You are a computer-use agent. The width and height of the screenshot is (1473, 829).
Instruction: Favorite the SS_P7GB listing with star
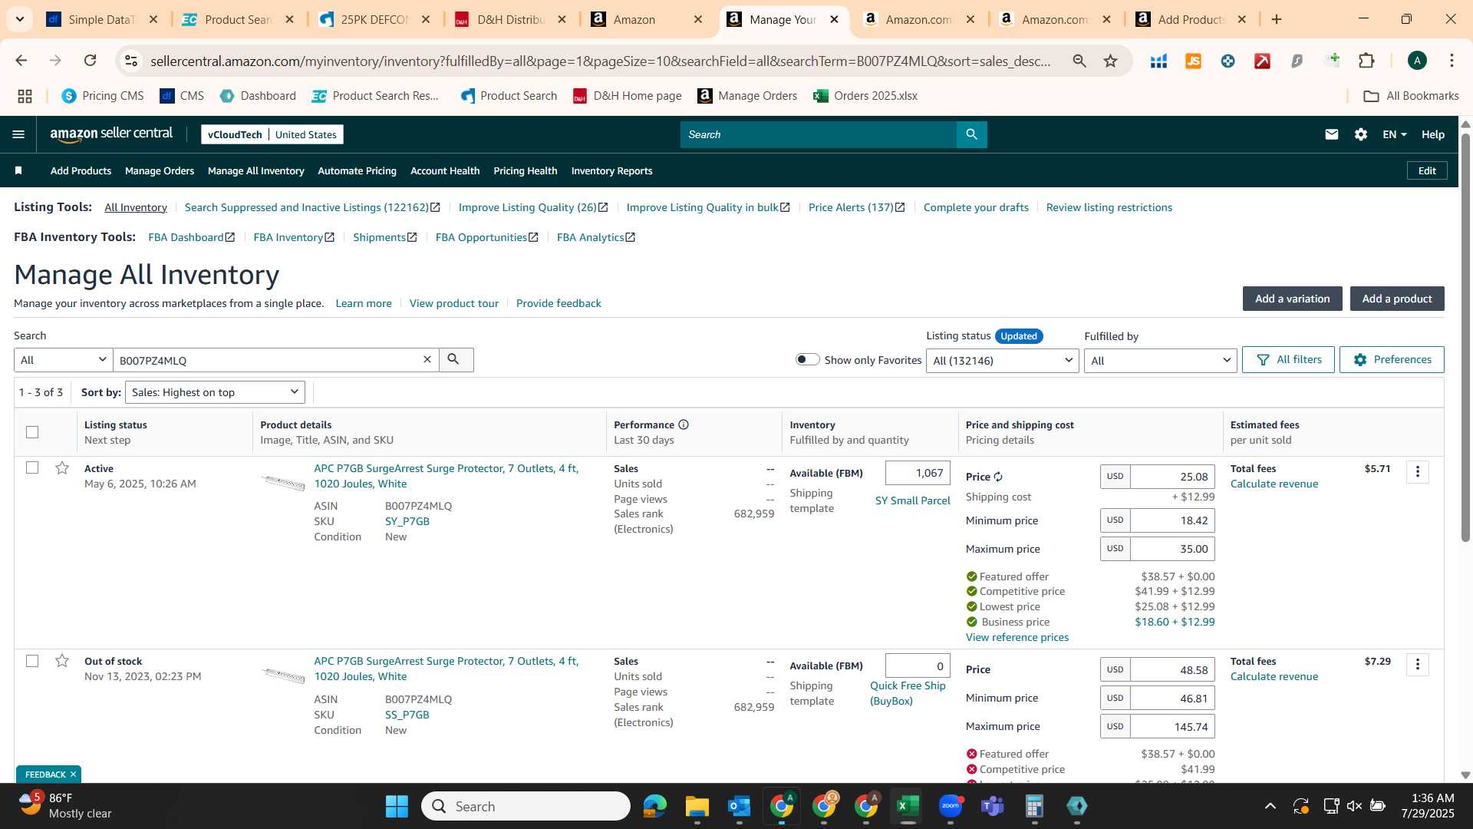(62, 661)
